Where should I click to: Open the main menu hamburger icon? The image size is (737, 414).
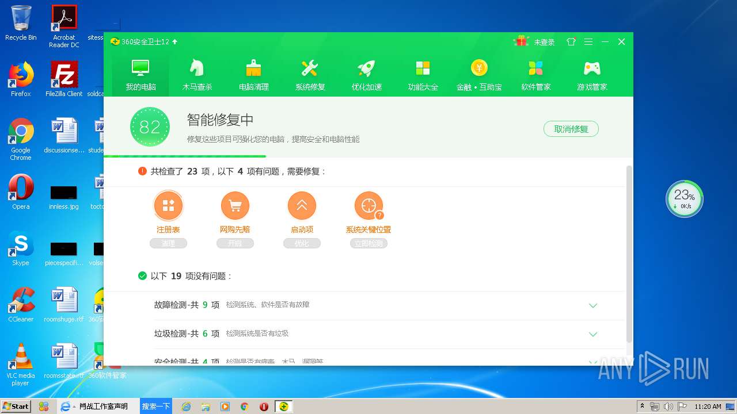coord(588,42)
